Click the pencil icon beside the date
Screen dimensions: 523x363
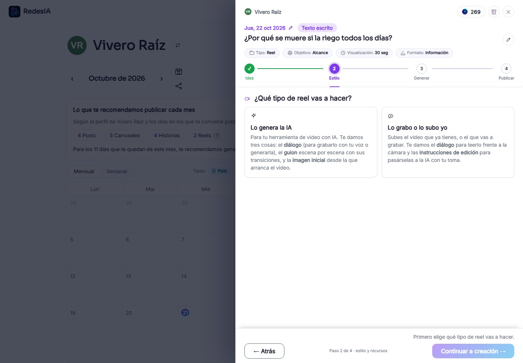(291, 28)
